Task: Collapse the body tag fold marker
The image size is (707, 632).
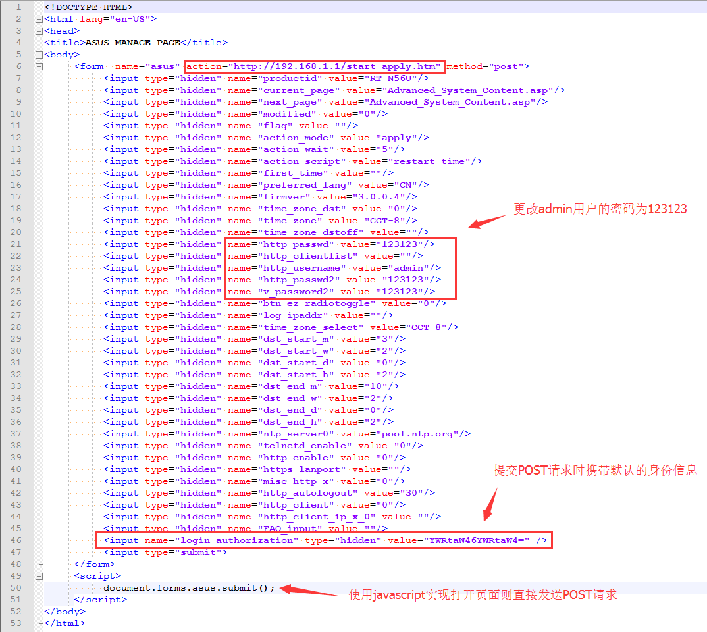Action: tap(39, 55)
